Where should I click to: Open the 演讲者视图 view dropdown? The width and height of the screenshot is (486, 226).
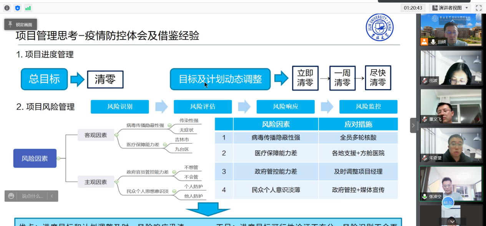[x=450, y=8]
